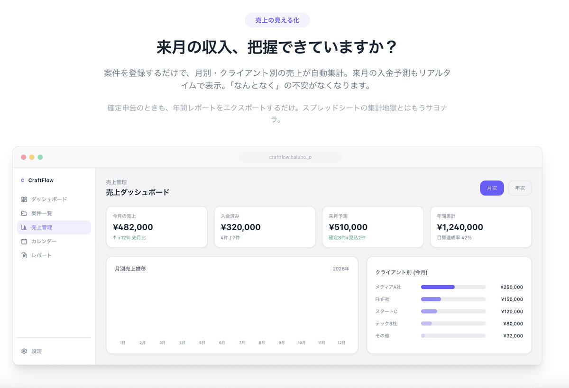Click the ¥32,000 amount
This screenshot has height=388, width=569.
(513, 336)
